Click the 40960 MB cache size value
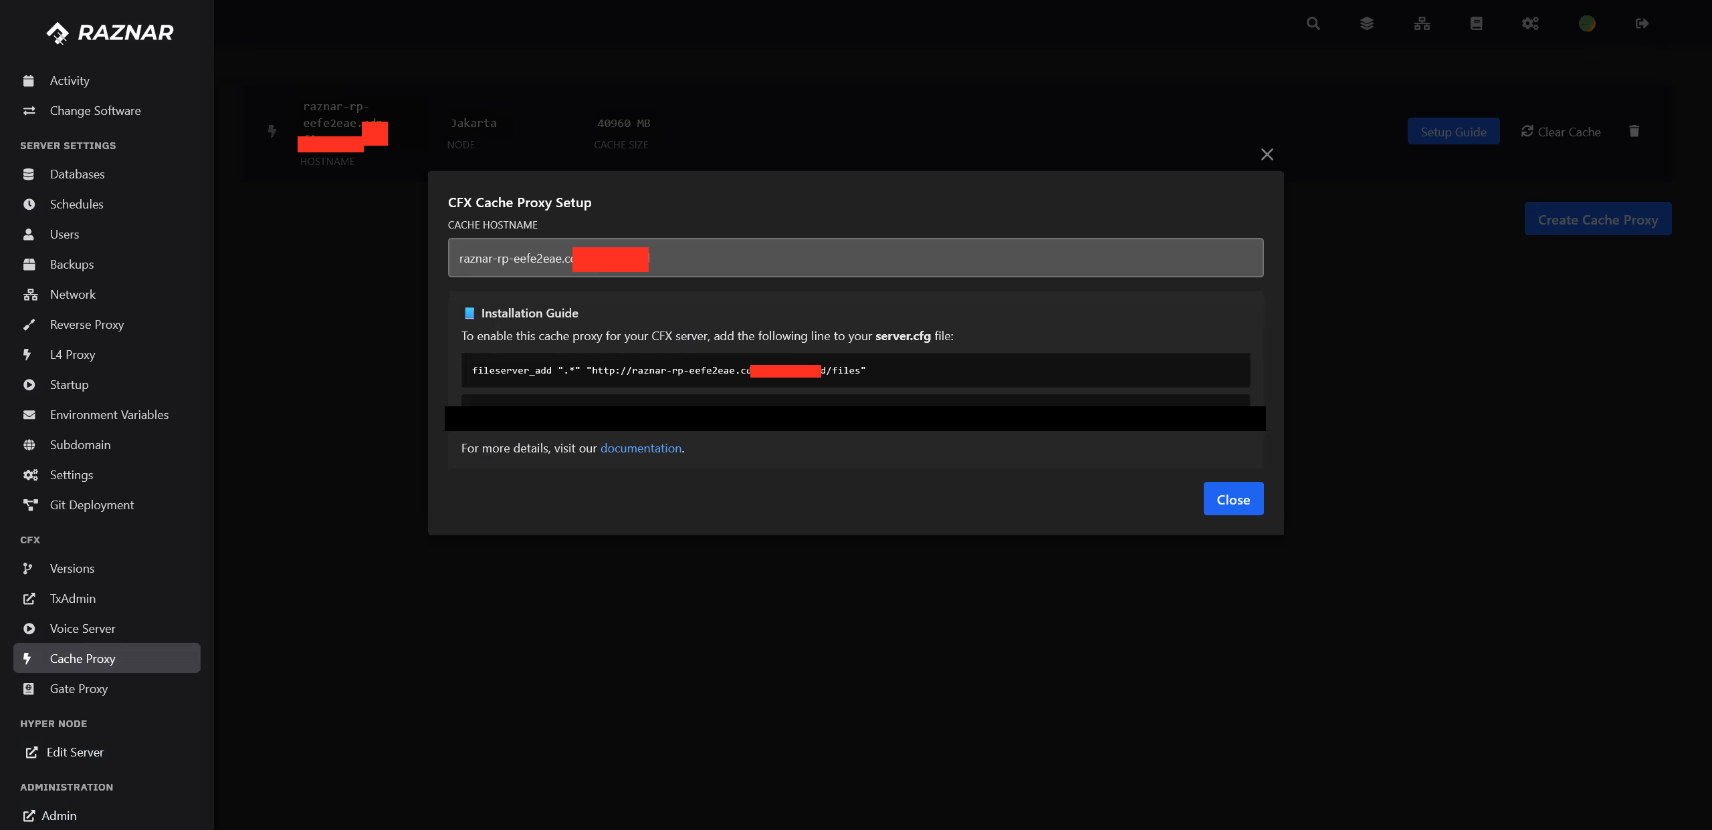 (623, 123)
